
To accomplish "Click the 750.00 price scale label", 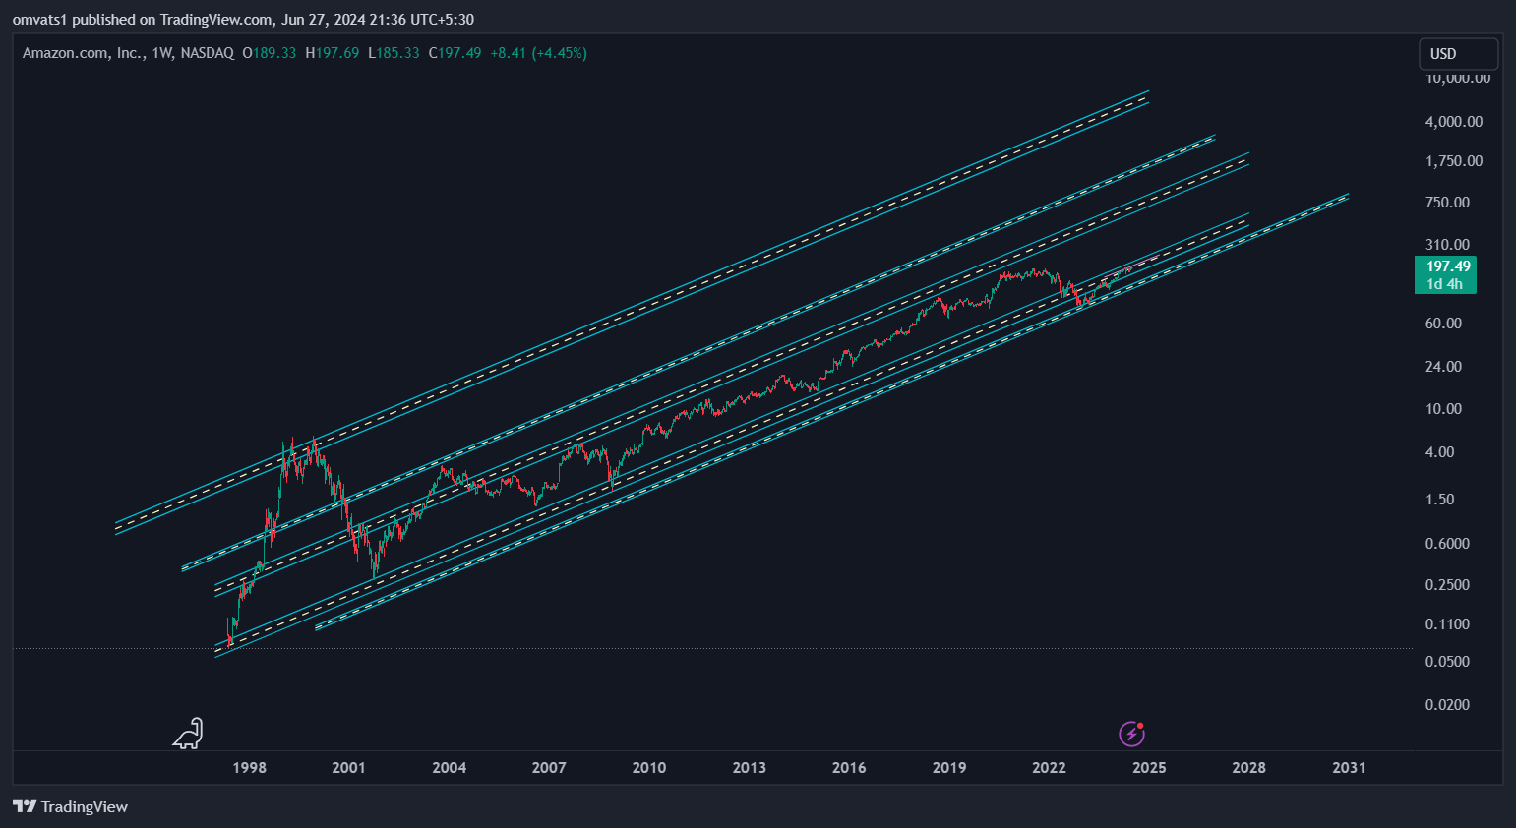I will 1447,203.
